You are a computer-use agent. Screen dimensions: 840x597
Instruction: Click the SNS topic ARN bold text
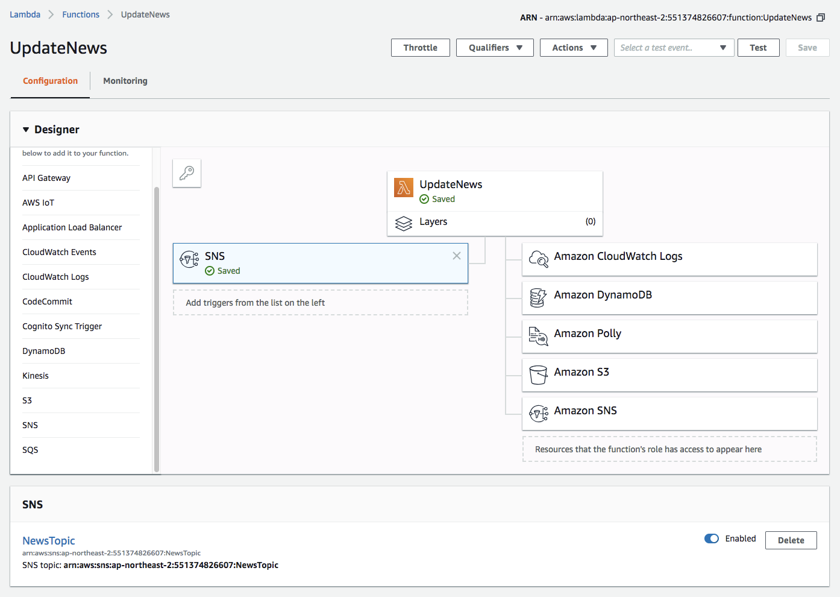tap(171, 565)
